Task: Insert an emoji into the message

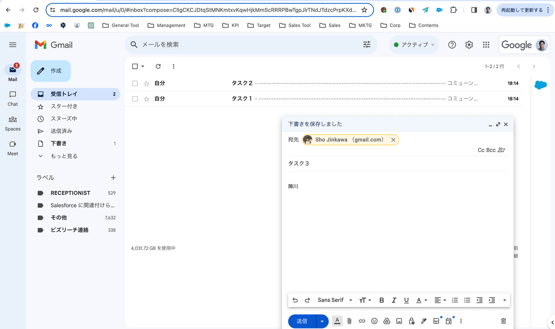Action: pyautogui.click(x=375, y=321)
